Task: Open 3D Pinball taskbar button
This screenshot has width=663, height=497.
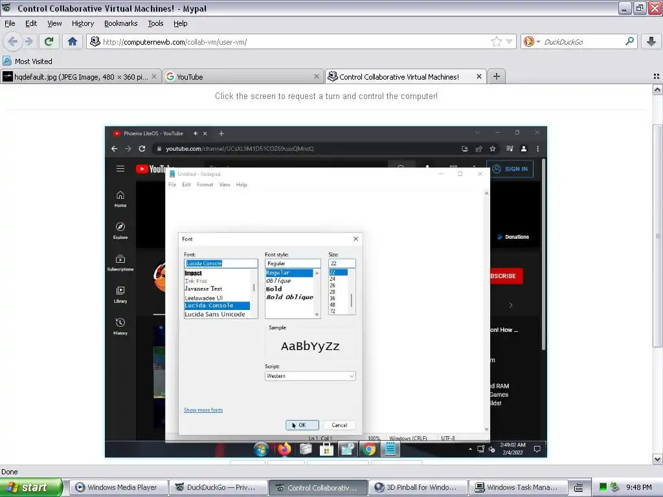Action: click(x=418, y=487)
